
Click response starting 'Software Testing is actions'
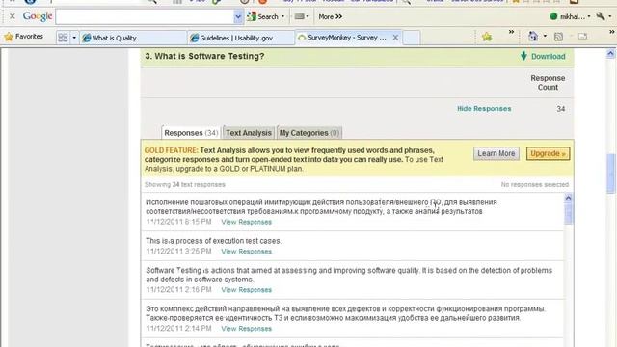click(349, 275)
